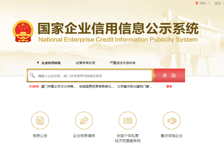Open the 重点领域企业 speaker icon
Image resolution: width=224 pixels, height=150 pixels.
point(172,120)
